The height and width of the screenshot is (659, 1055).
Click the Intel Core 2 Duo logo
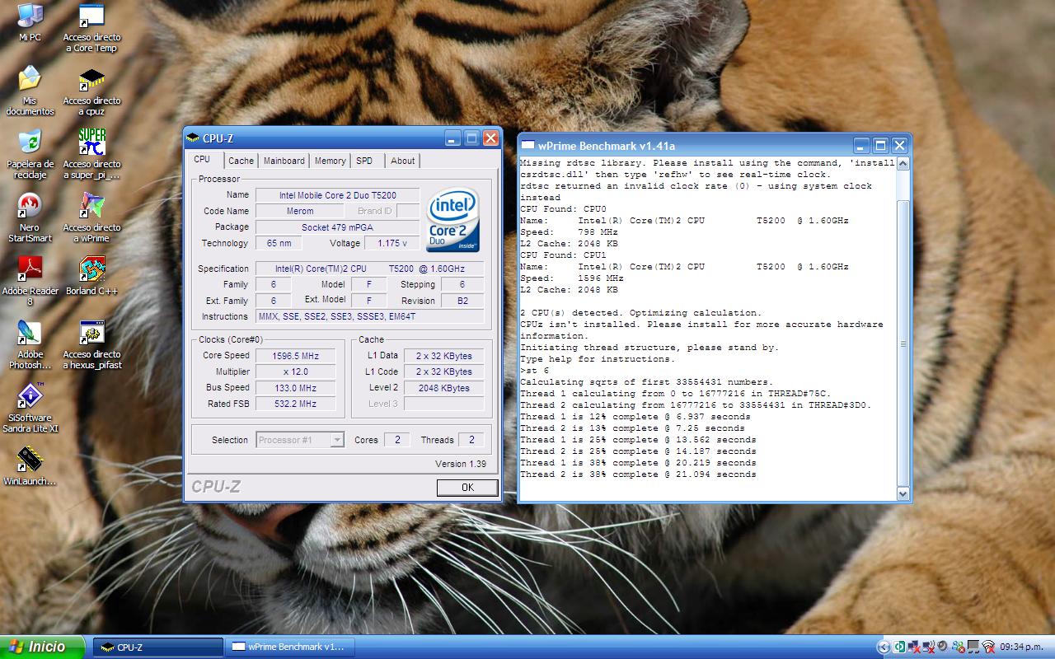click(452, 220)
